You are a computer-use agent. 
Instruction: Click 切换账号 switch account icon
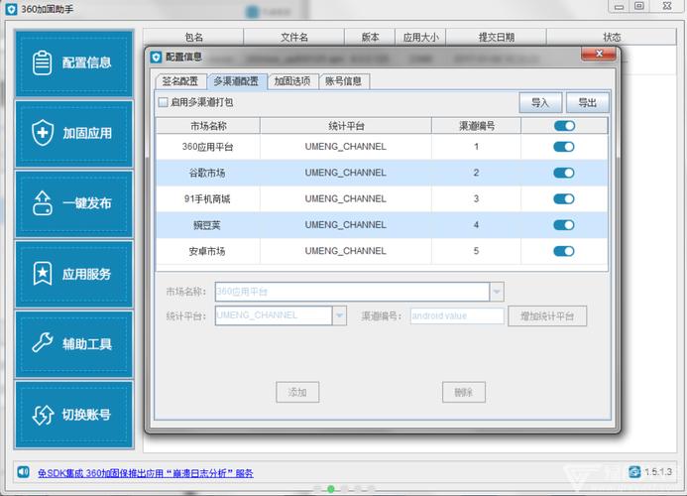coord(43,414)
